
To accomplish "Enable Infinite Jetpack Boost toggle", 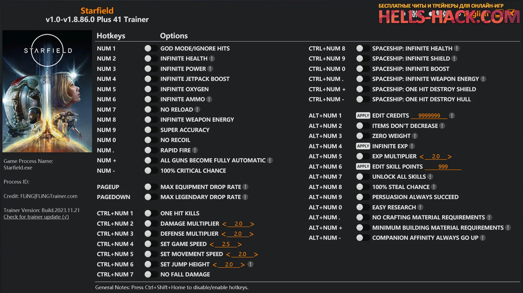I will [x=151, y=79].
